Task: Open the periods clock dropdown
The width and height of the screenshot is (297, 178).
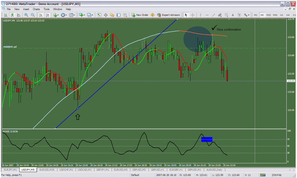Action: click(64, 15)
